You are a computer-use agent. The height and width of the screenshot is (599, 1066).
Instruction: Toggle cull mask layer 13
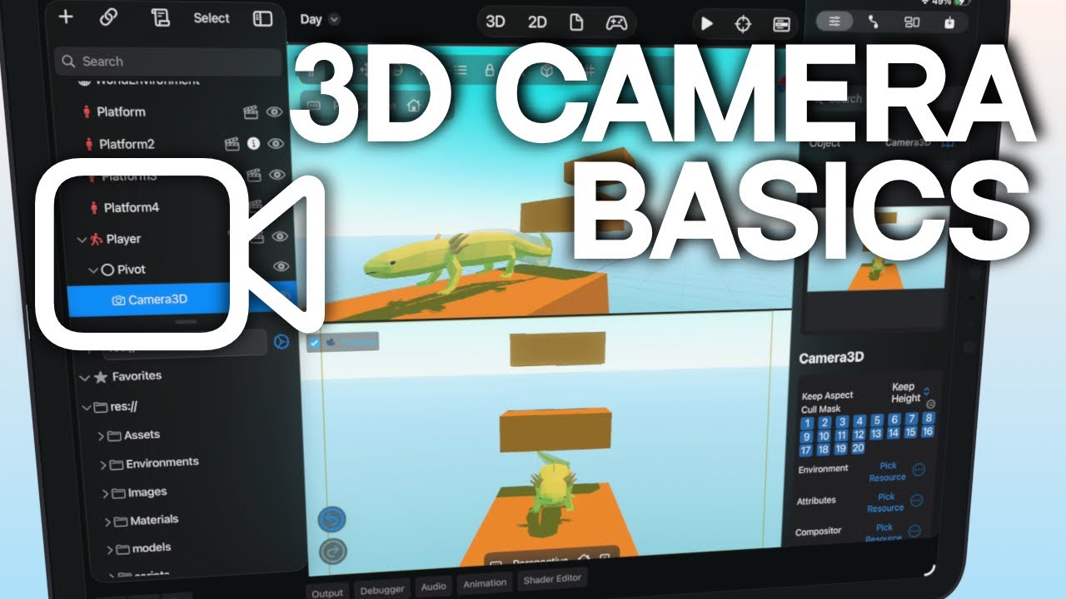(875, 433)
